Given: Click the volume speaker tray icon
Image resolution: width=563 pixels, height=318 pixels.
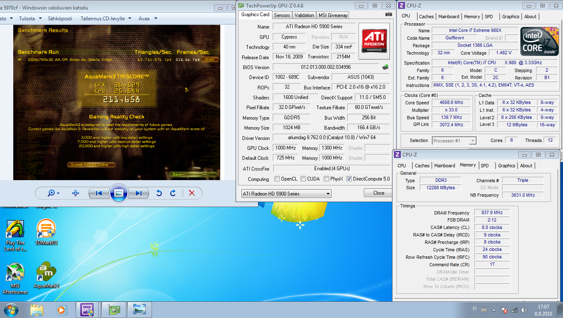Looking at the screenshot, I should tap(525, 310).
